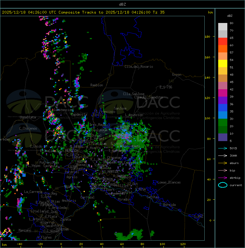Click the km unit label at bottom-left
This screenshot has height=248, width=245.
(x=4, y=245)
